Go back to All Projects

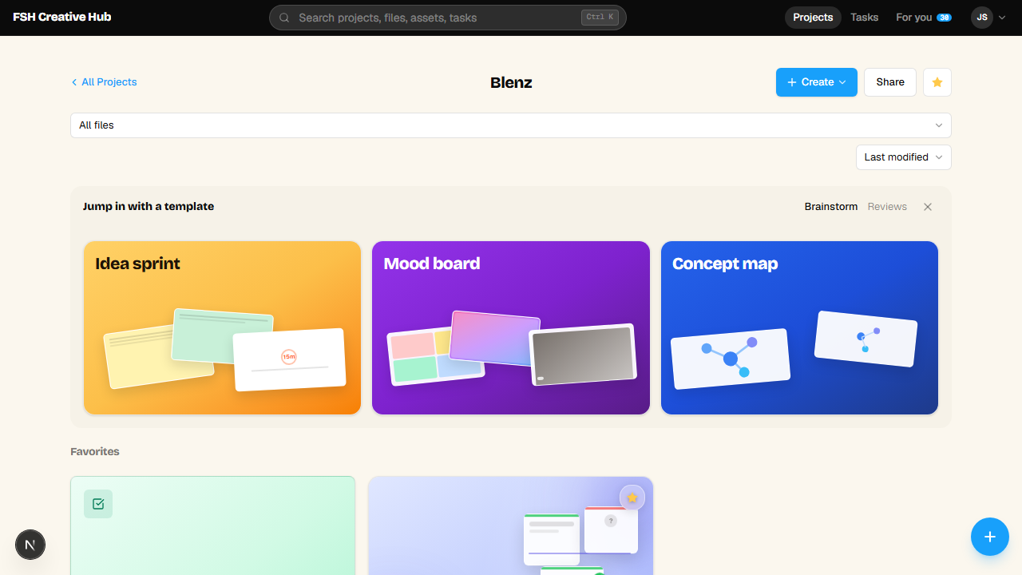pyautogui.click(x=104, y=82)
